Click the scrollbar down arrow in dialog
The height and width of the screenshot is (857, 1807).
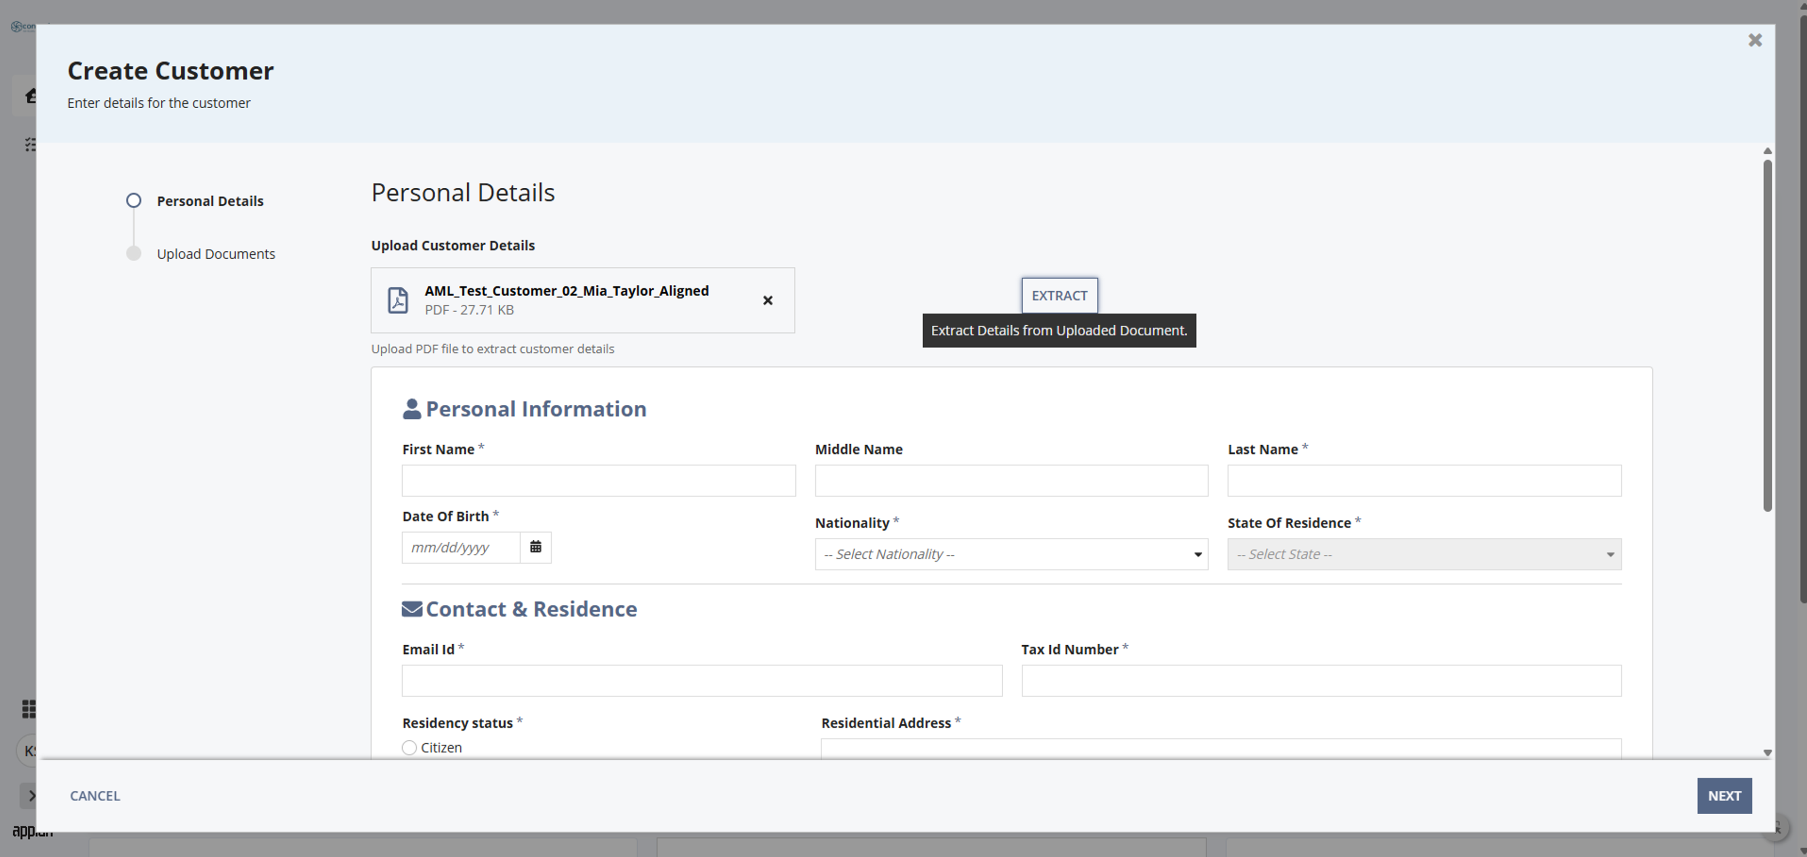point(1767,753)
